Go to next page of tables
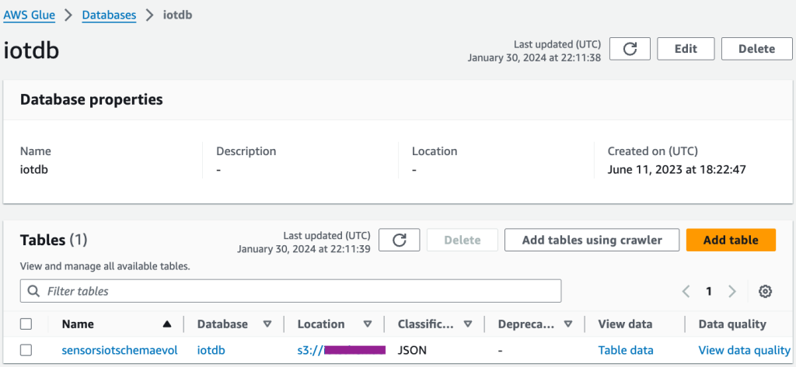This screenshot has width=796, height=367. [x=732, y=292]
